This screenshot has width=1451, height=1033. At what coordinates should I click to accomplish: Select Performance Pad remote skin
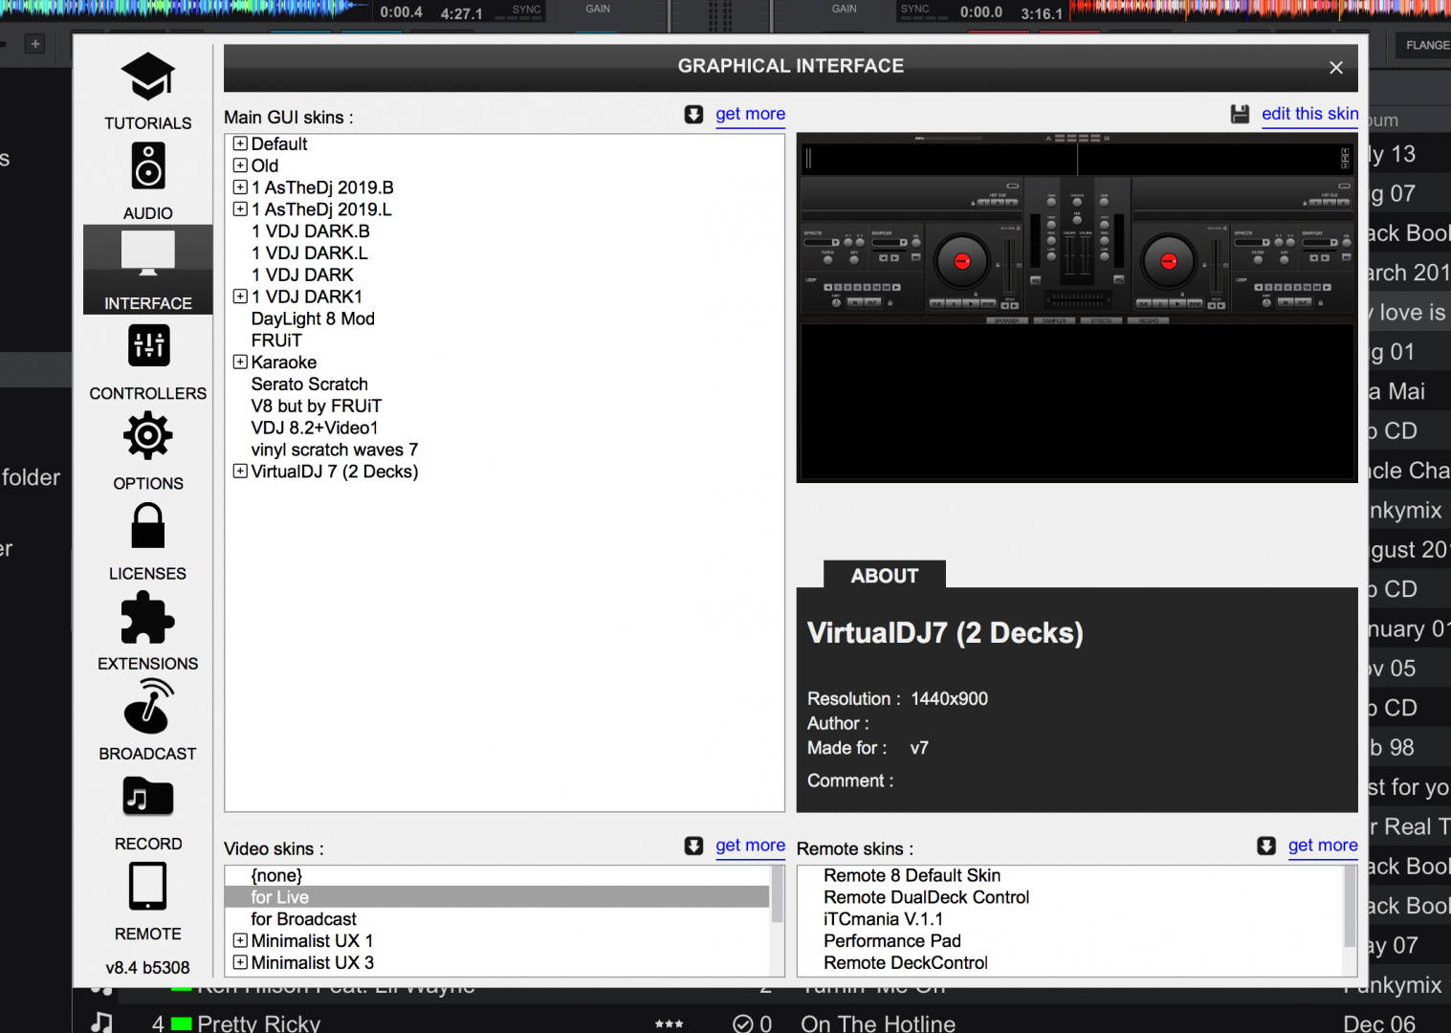click(x=891, y=941)
